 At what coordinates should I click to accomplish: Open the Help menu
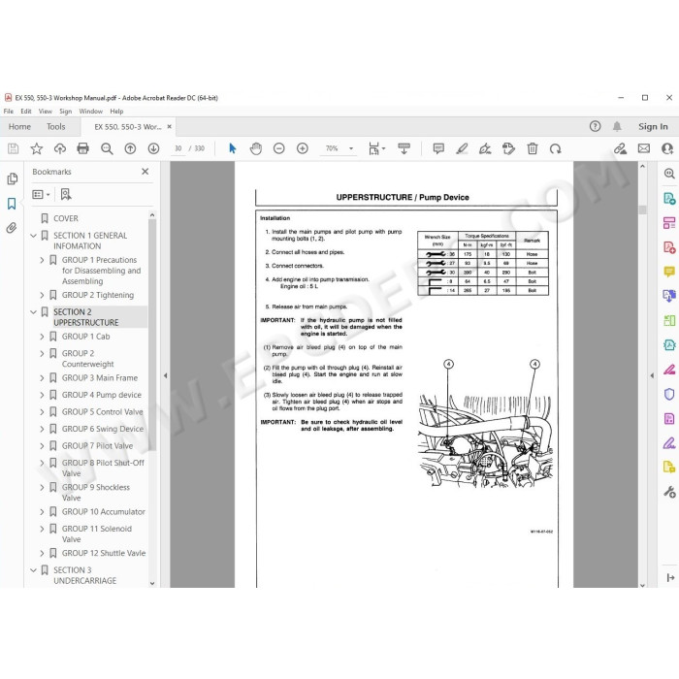click(x=116, y=112)
